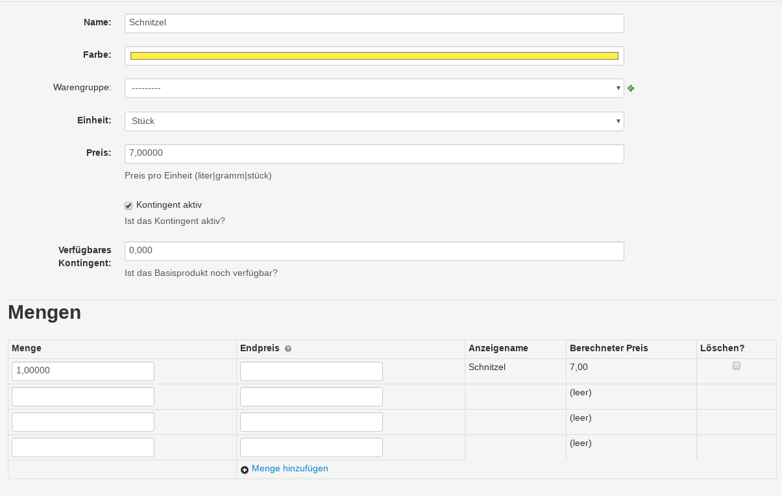Click the help icon next to Endpreis
The height and width of the screenshot is (496, 782).
click(x=288, y=349)
